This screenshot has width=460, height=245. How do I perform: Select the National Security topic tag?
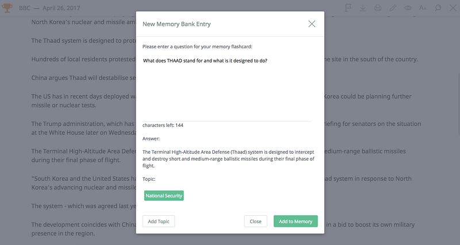[x=164, y=196]
